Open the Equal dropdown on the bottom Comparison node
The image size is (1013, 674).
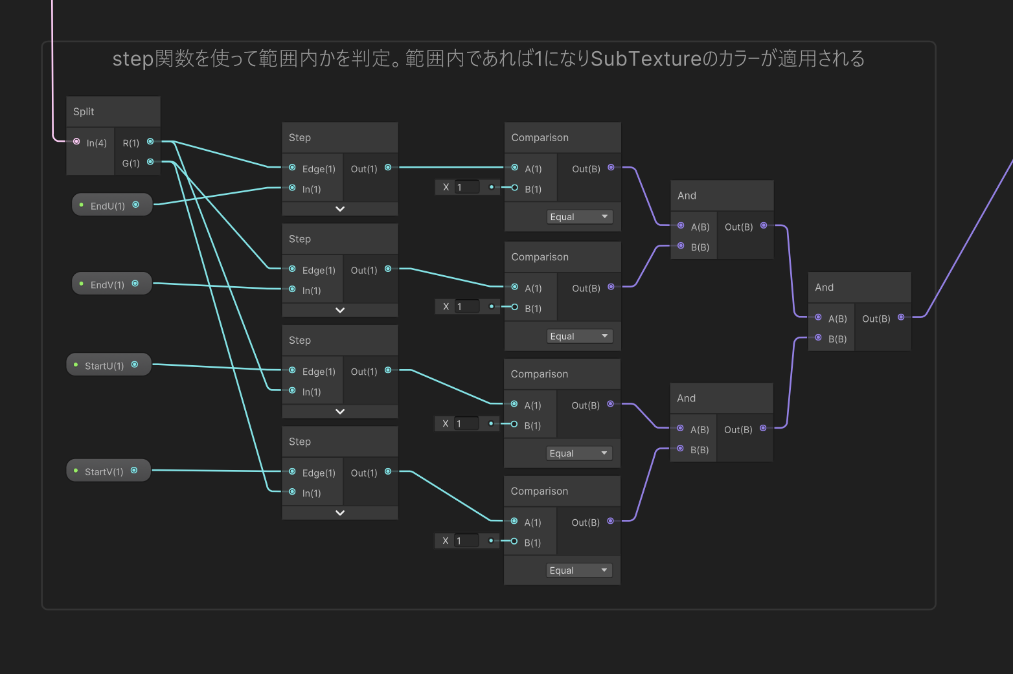coord(579,570)
